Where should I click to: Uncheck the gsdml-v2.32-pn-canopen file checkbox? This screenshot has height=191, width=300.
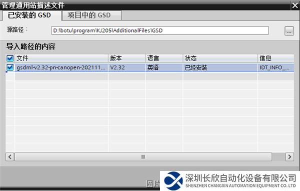(x=10, y=68)
